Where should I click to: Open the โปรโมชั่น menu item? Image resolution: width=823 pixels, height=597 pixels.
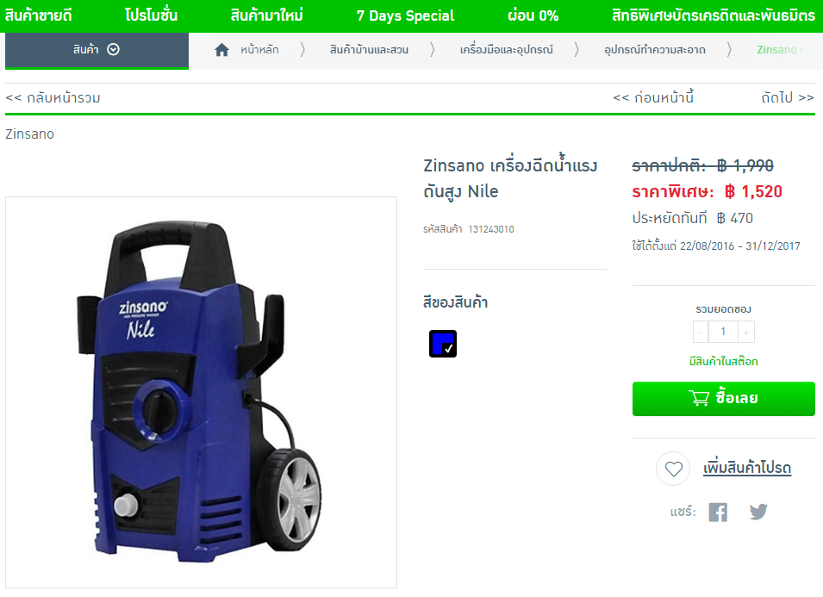pos(151,16)
